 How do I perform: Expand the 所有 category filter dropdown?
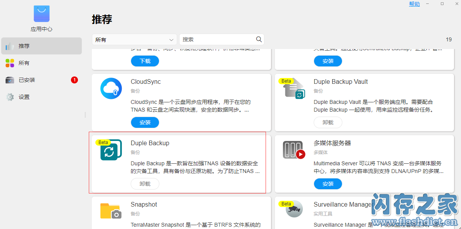click(x=135, y=39)
